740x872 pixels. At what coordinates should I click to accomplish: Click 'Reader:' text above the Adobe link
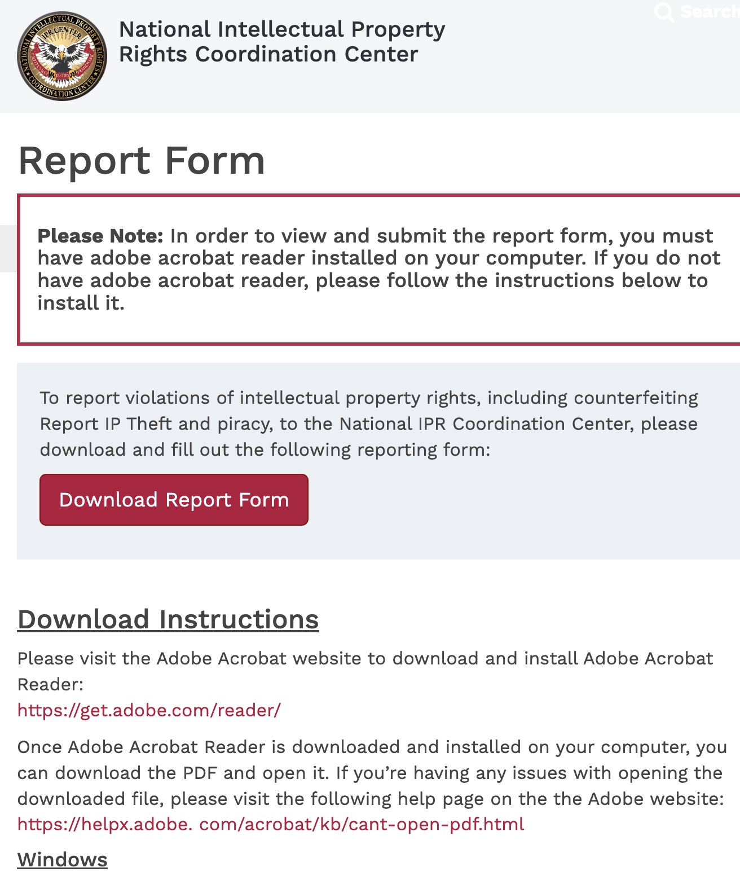tap(50, 684)
